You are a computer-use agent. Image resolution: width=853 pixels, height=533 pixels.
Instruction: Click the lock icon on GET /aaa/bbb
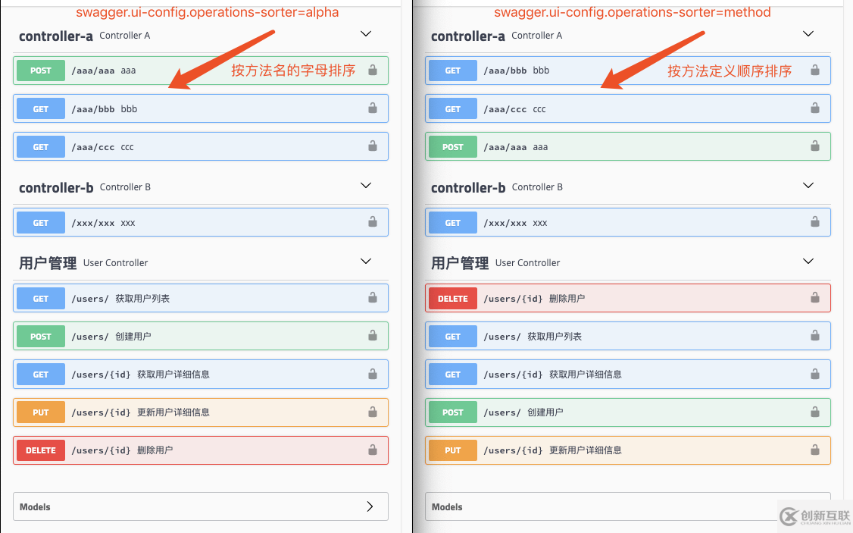[x=372, y=108]
